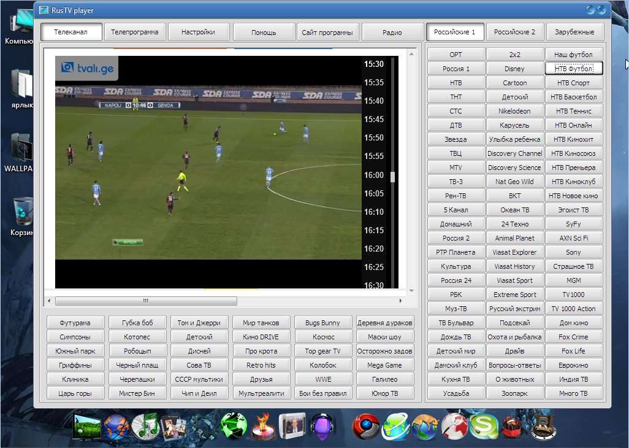Select the Top gear TV button
629x448 pixels.
[x=323, y=351]
